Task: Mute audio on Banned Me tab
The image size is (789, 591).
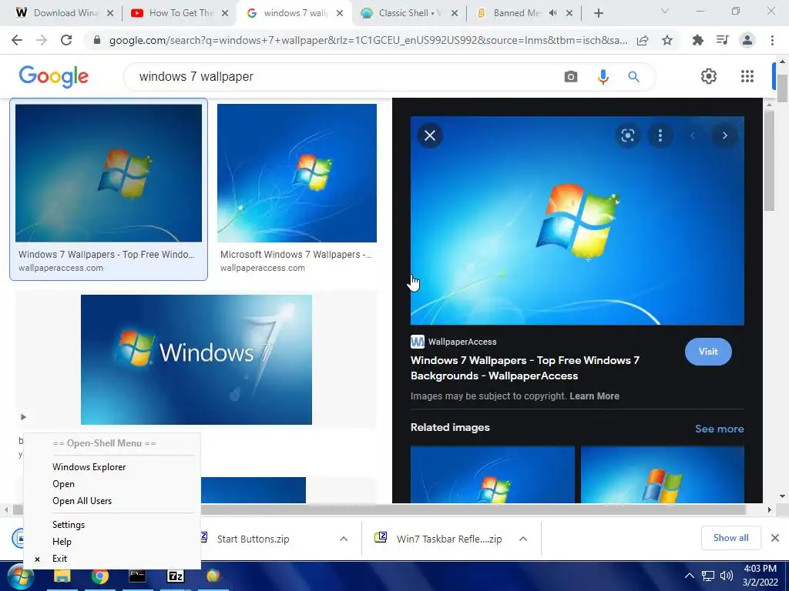Action: [553, 13]
